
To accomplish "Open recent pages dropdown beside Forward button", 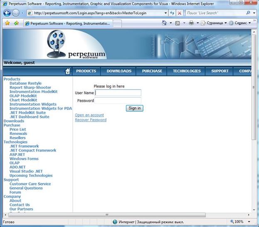I will coord(22,13).
